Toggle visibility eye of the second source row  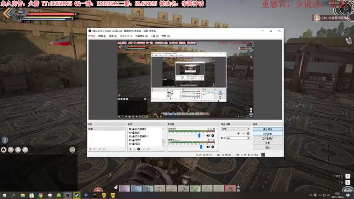point(130,133)
